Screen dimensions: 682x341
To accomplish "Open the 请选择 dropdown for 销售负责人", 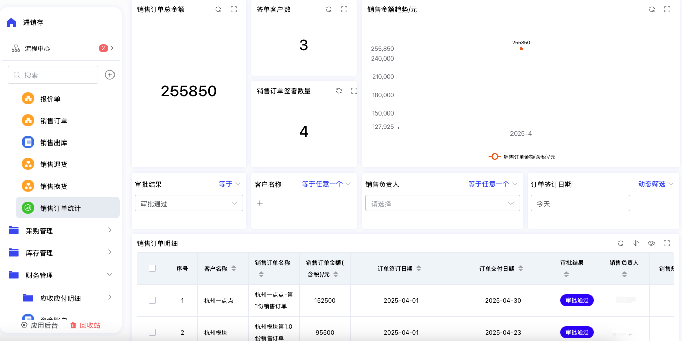I will pyautogui.click(x=443, y=203).
